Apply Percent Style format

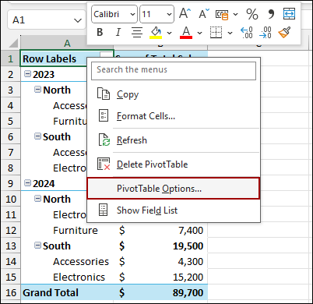click(x=252, y=14)
